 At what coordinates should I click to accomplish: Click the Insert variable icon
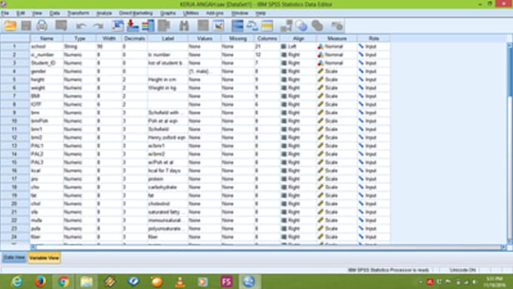(x=218, y=26)
